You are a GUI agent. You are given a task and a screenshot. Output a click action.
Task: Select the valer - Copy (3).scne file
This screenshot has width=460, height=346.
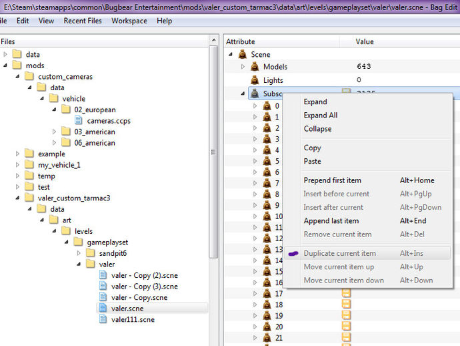[x=145, y=287]
